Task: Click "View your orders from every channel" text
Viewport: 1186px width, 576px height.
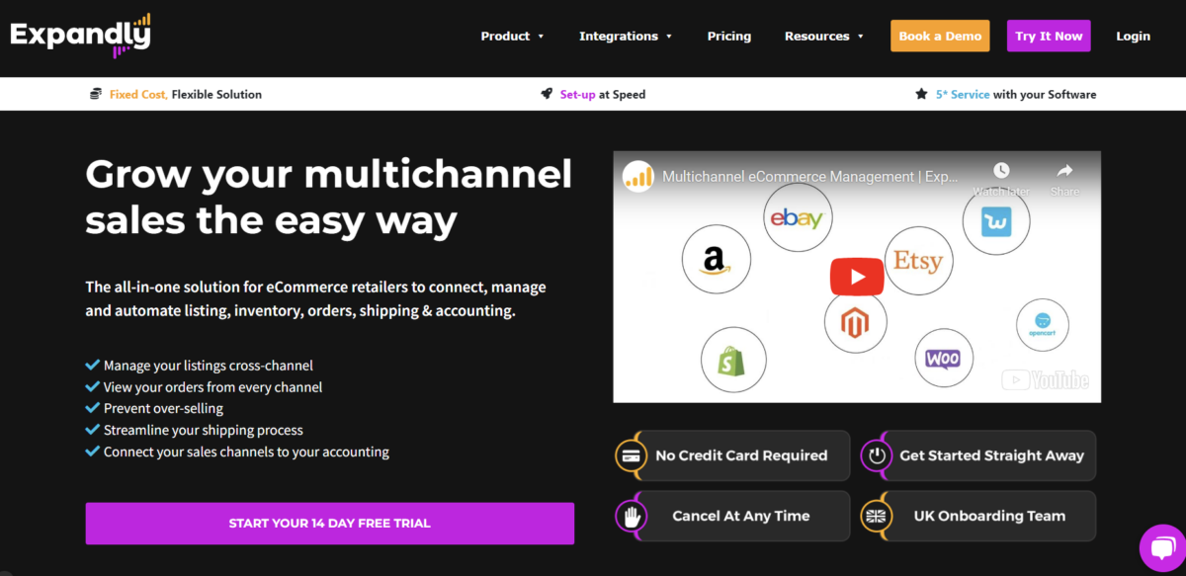Action: 213,387
